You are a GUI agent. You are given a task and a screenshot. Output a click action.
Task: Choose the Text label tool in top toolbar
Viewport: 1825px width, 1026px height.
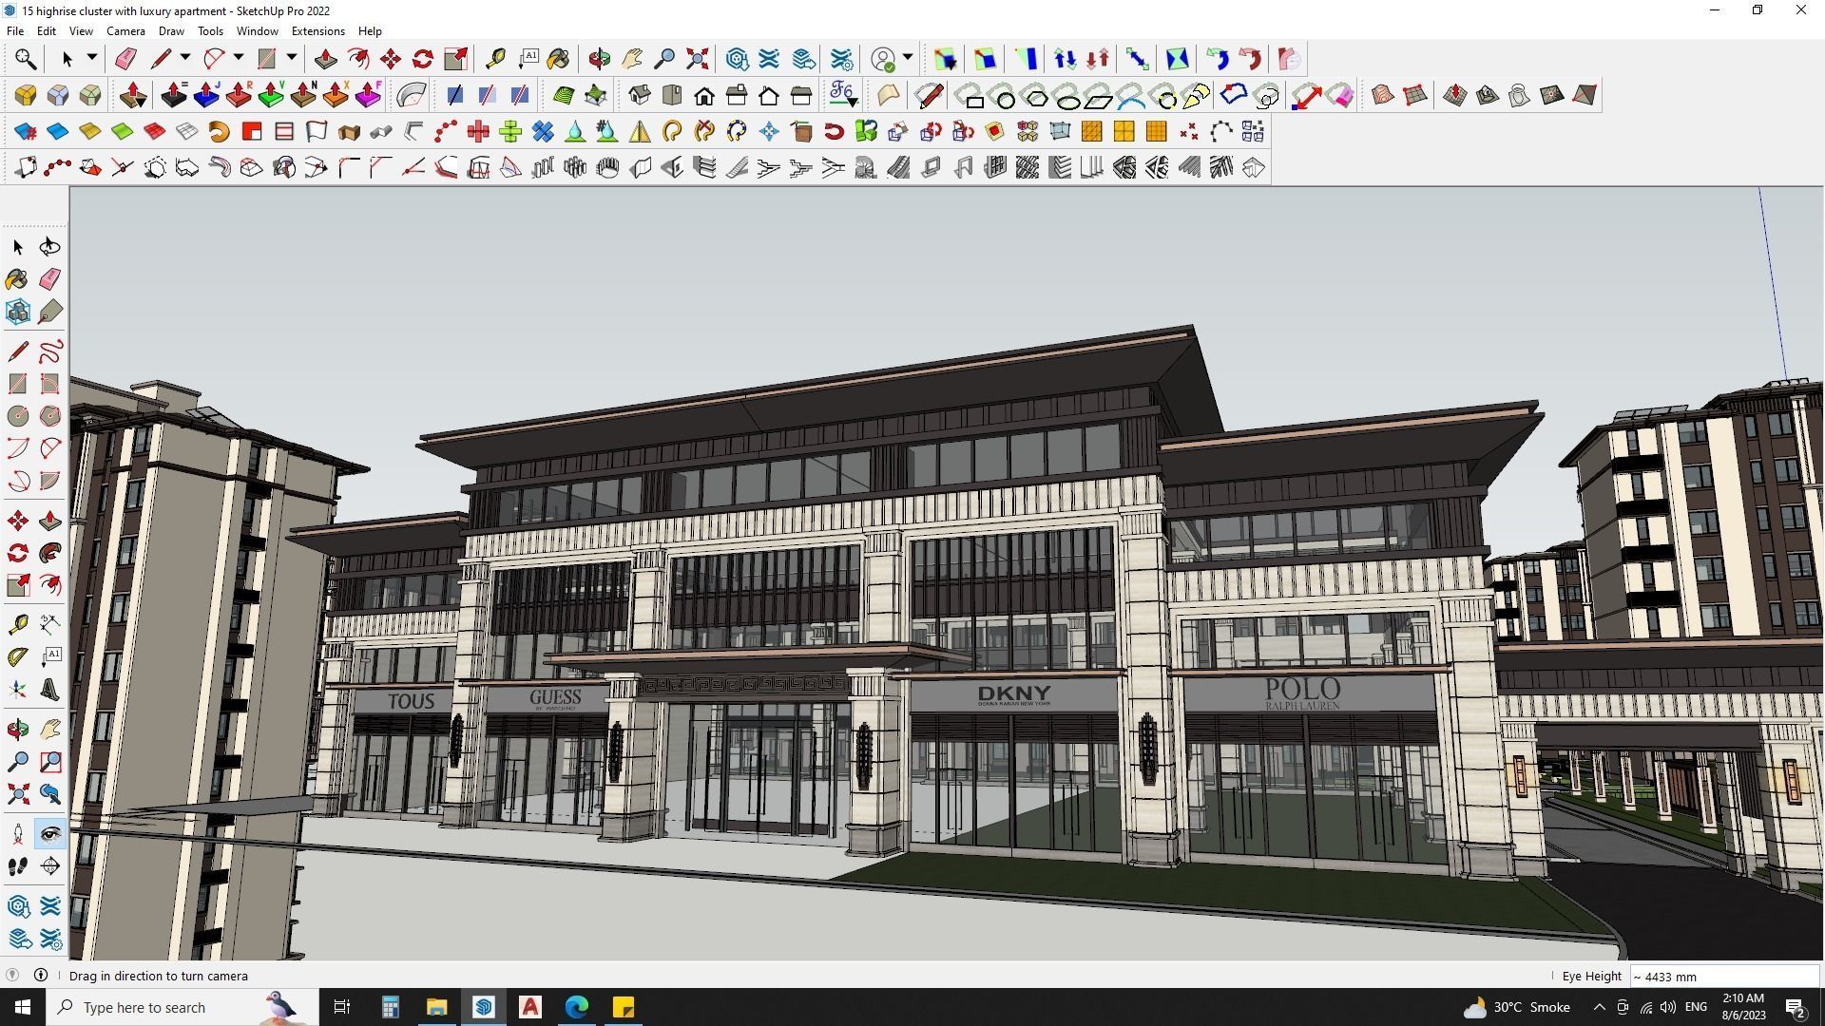coord(528,59)
